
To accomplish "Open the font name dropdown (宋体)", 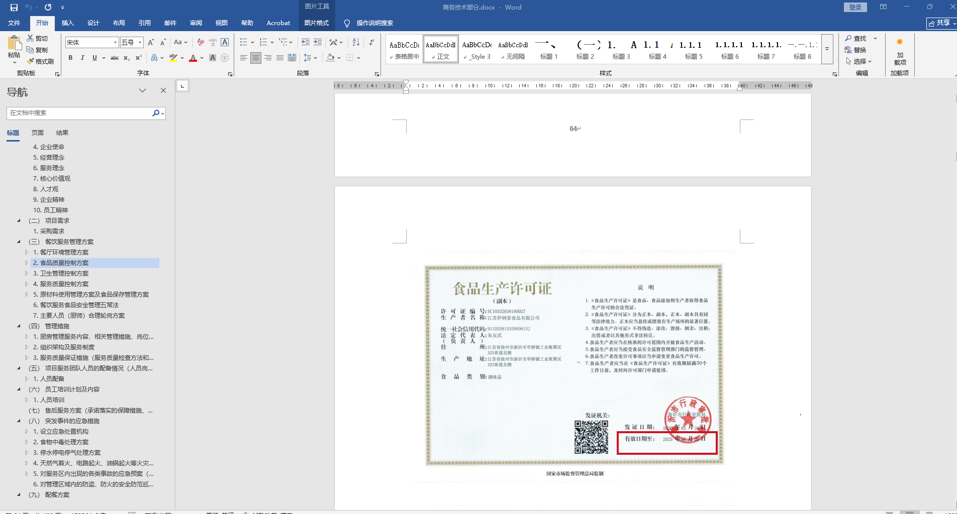I will (115, 43).
